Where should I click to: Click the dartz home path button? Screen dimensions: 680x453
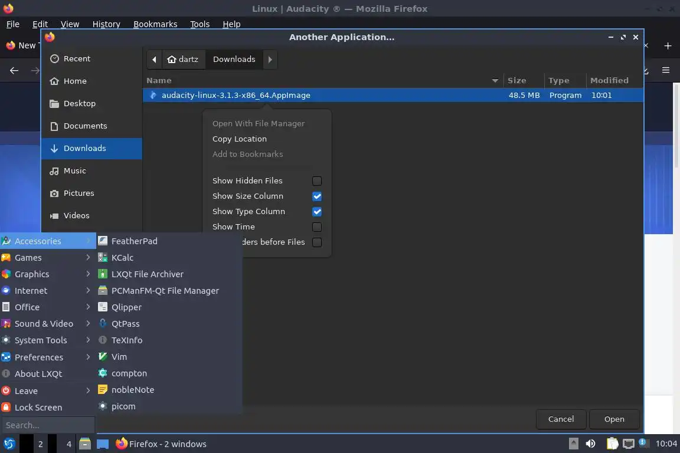coord(183,60)
